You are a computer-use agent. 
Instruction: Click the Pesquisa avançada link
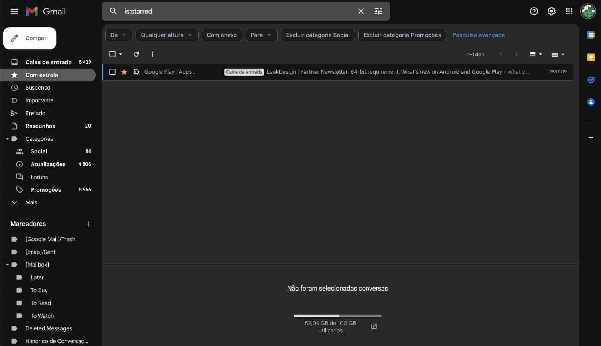click(x=479, y=35)
